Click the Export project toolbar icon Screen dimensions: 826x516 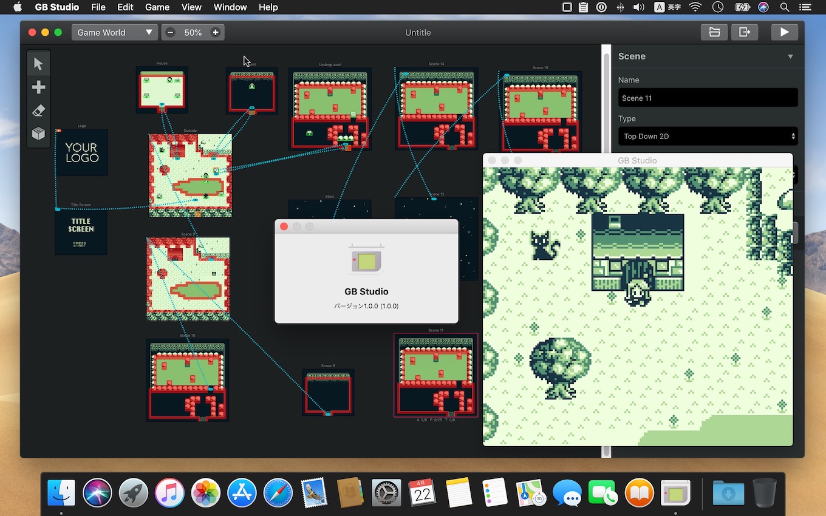coord(745,32)
